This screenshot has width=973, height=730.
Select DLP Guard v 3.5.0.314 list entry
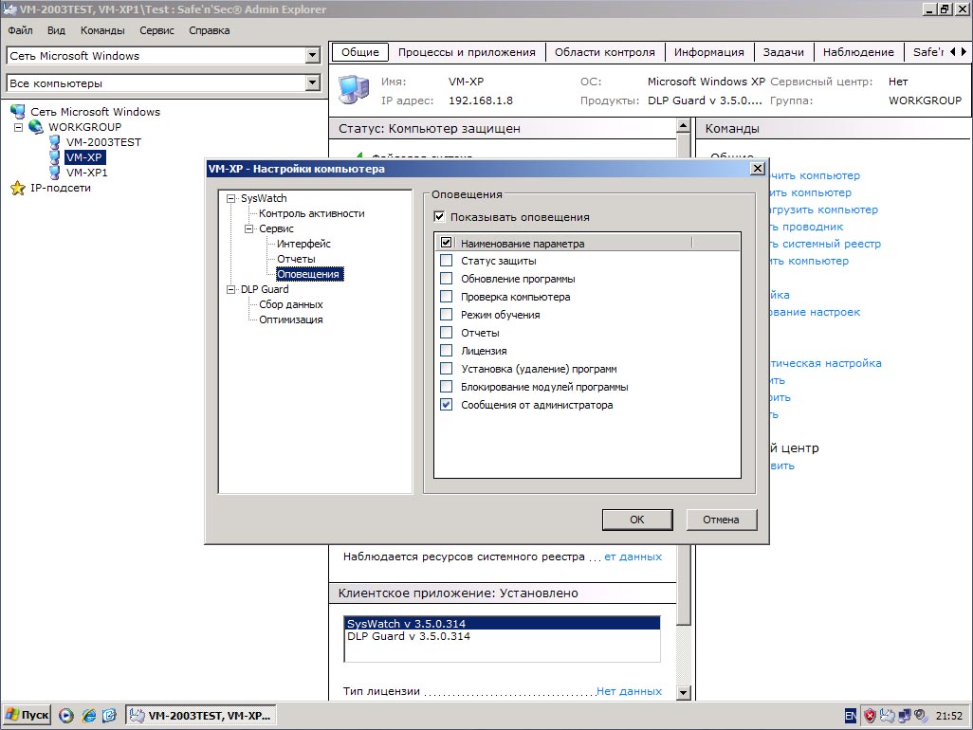point(502,636)
